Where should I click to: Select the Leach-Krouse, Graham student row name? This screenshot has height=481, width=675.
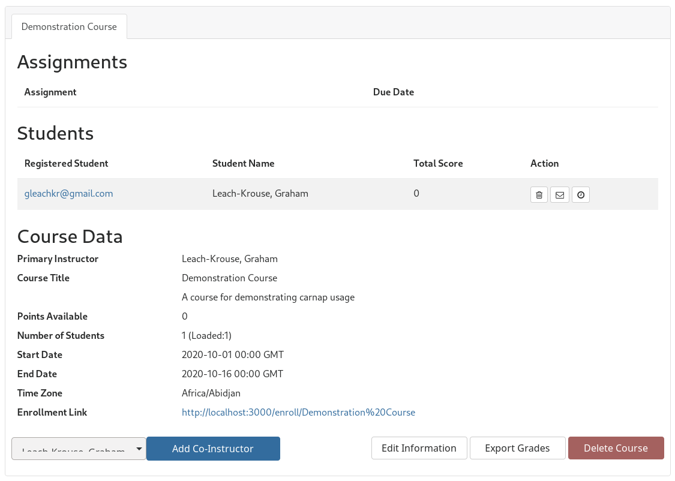(x=260, y=194)
